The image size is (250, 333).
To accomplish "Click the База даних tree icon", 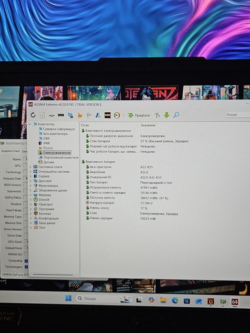I will (x=36, y=223).
